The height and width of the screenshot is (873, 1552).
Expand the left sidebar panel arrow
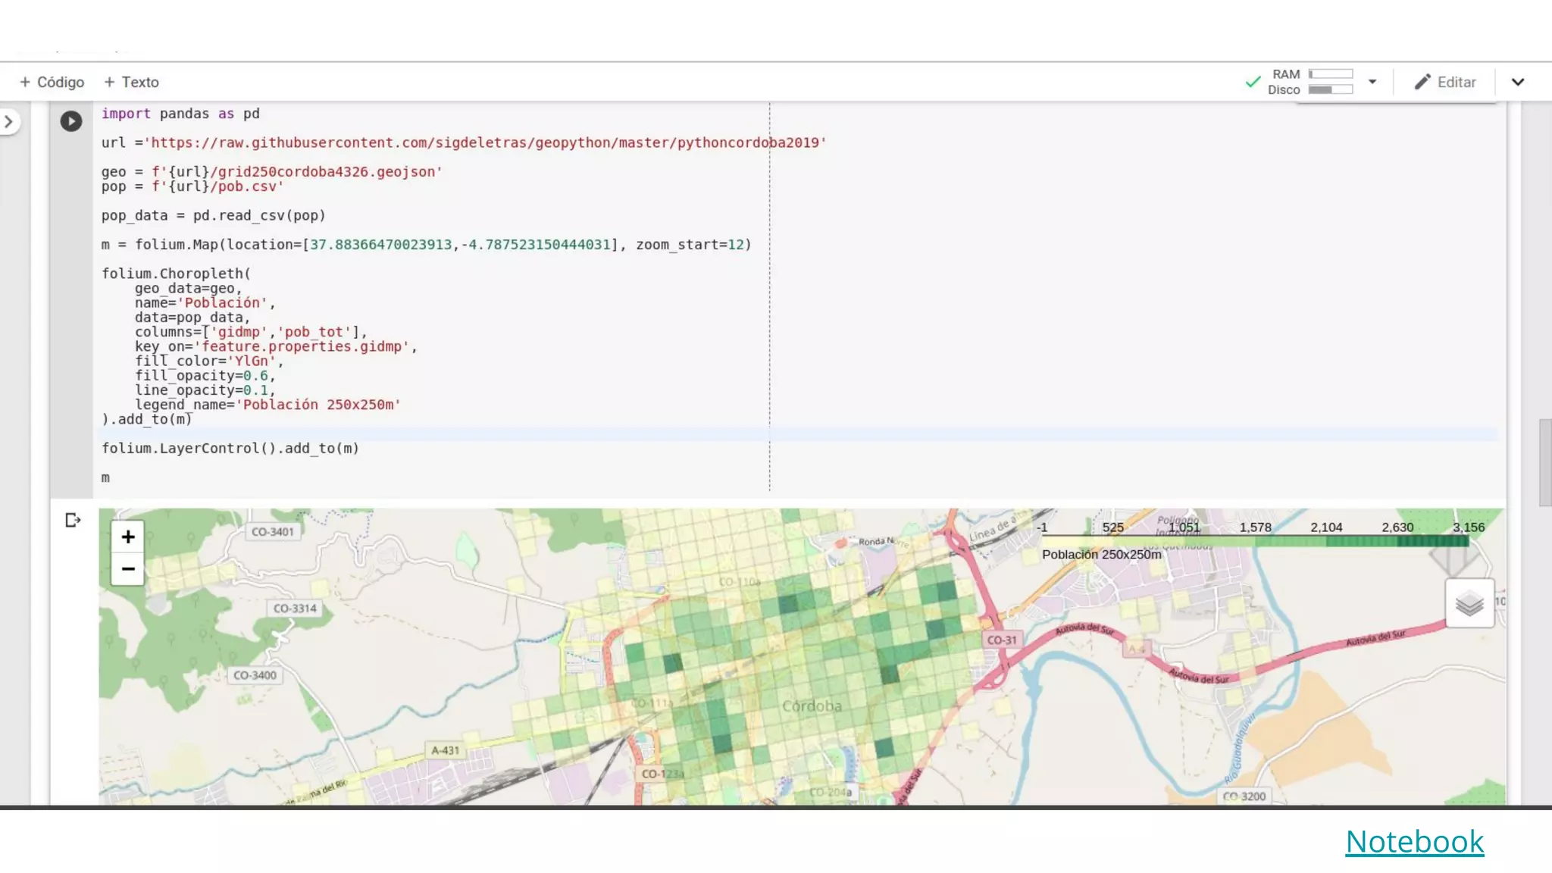click(9, 121)
